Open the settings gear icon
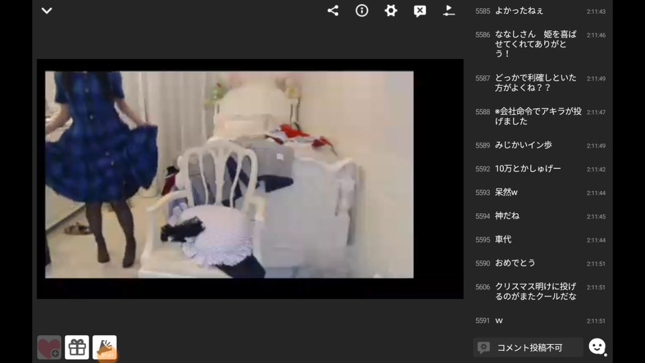The image size is (645, 363). [391, 11]
